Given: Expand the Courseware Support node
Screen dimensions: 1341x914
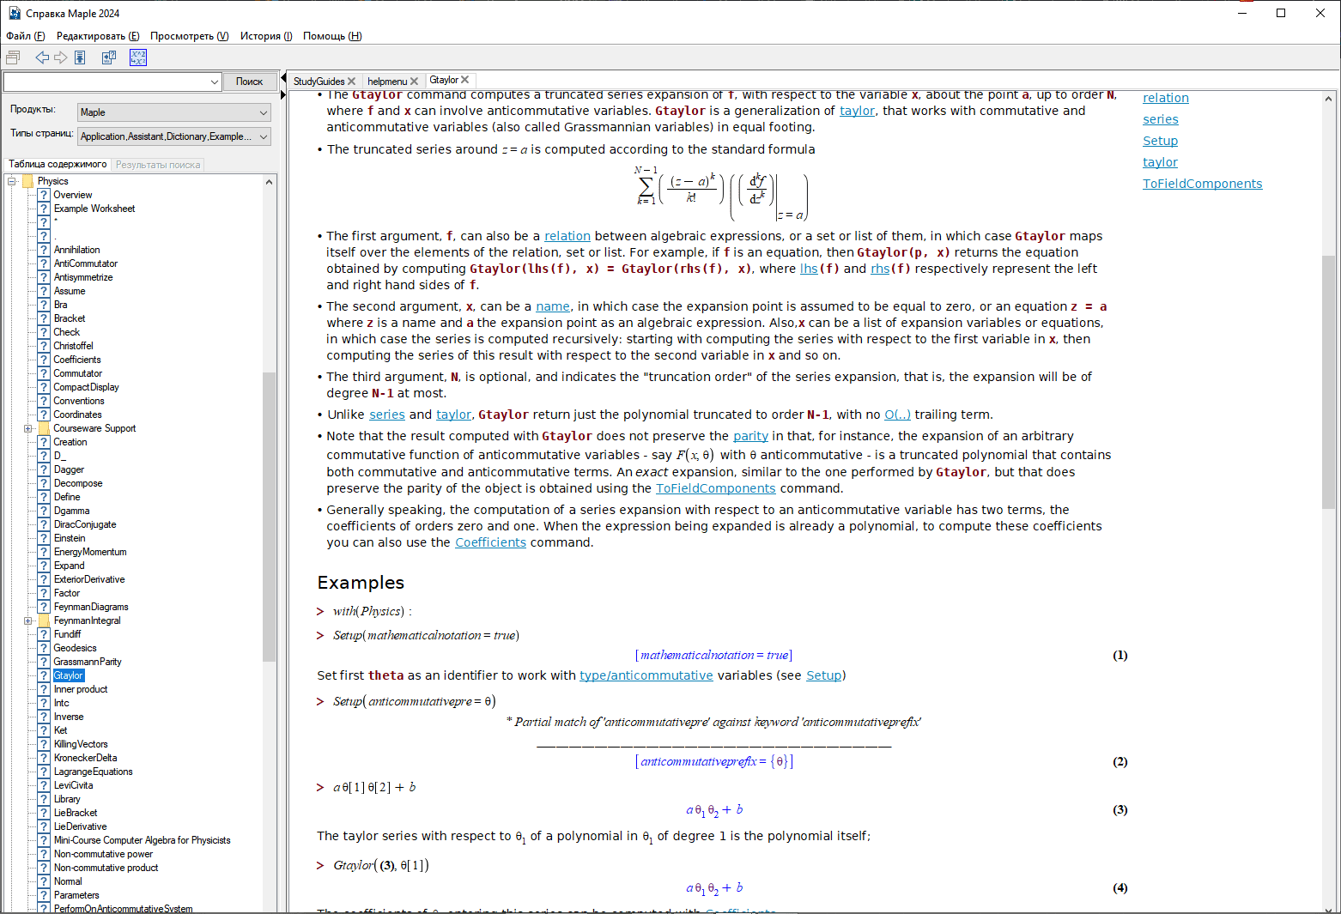Looking at the screenshot, I should [27, 428].
